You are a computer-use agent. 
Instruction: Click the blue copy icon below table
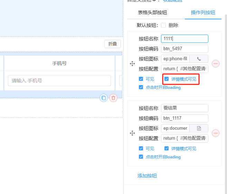click(x=103, y=98)
